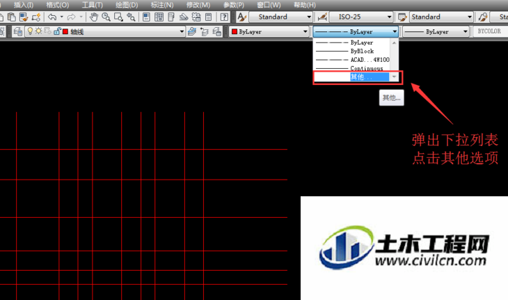Screen dimensions: 508x300
Task: Toggle layer freeze in viewport icon
Action: click(47, 31)
